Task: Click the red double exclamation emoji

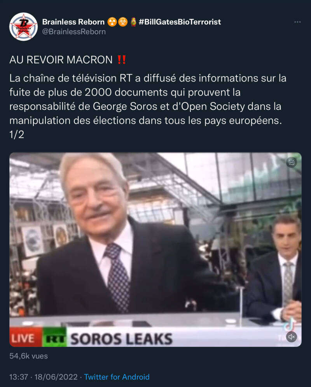Action: [122, 60]
